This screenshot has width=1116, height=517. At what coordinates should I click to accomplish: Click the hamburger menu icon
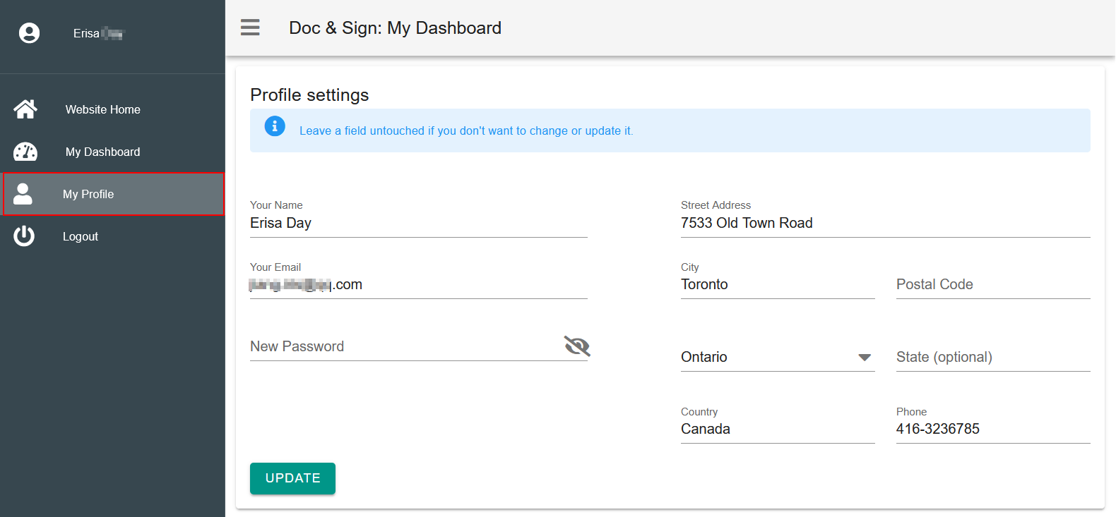pyautogui.click(x=250, y=28)
